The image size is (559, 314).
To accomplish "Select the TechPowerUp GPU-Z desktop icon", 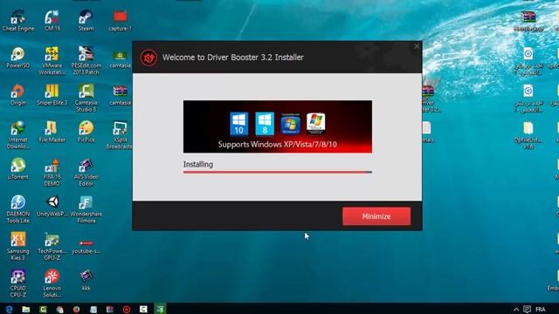I will coord(52,246).
